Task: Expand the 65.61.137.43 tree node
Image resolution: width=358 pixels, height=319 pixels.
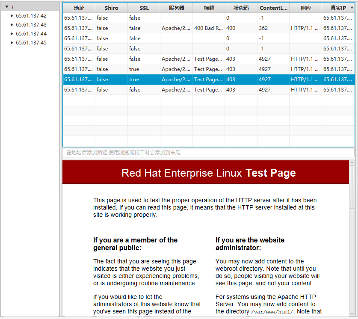Action: 12,25
